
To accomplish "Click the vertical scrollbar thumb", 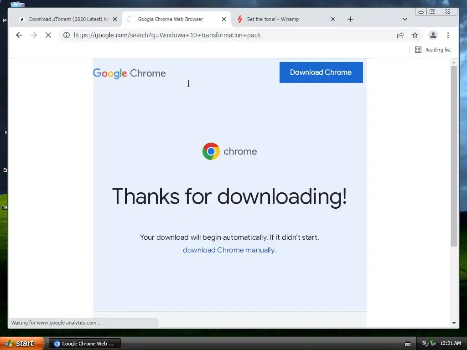I will pyautogui.click(x=454, y=156).
